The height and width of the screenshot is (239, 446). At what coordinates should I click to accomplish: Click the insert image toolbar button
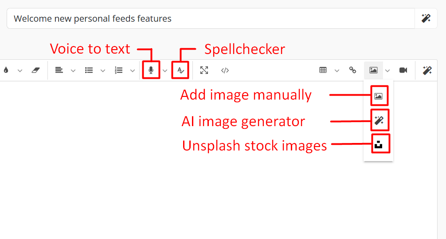coord(373,70)
